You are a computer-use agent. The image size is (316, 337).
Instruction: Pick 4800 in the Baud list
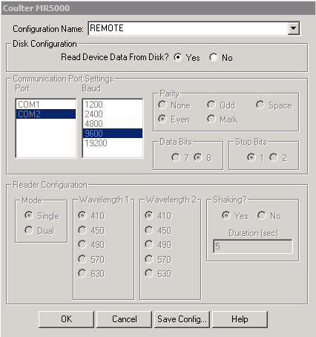[113, 124]
